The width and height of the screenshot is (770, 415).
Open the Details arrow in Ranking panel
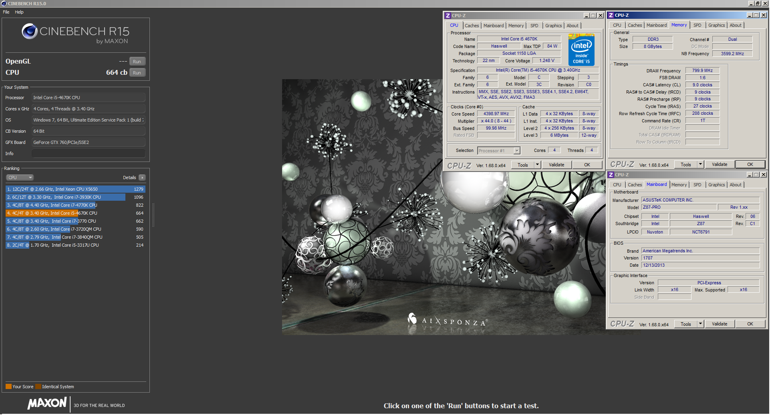click(142, 178)
